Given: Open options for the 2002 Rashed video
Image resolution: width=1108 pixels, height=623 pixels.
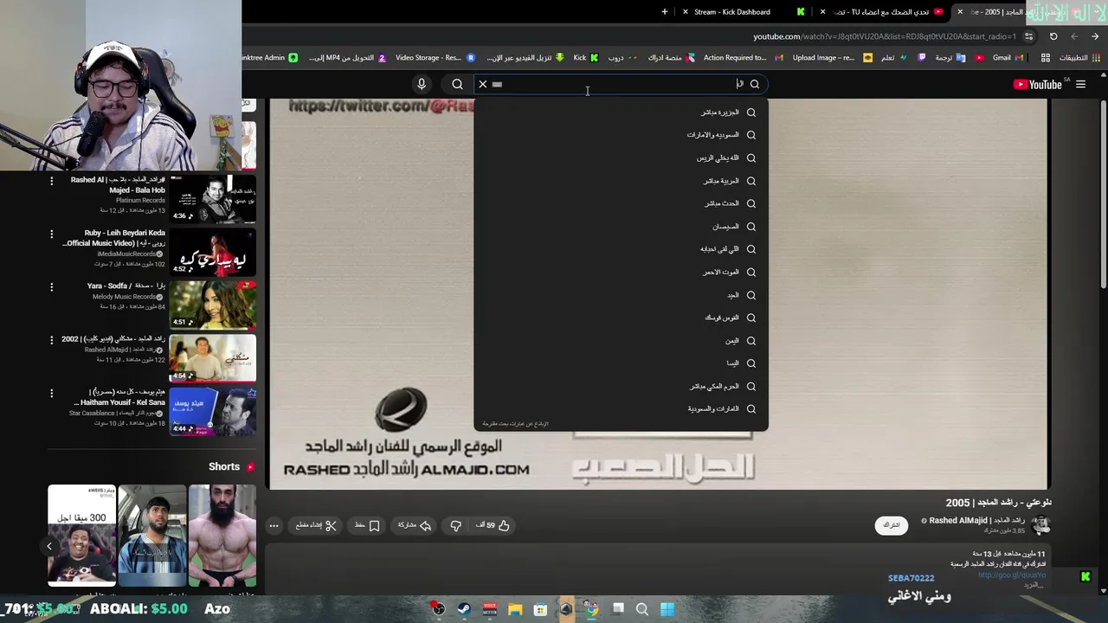Looking at the screenshot, I should pyautogui.click(x=51, y=340).
